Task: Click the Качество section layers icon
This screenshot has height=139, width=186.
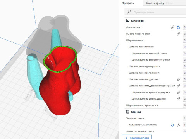Action: click(127, 21)
